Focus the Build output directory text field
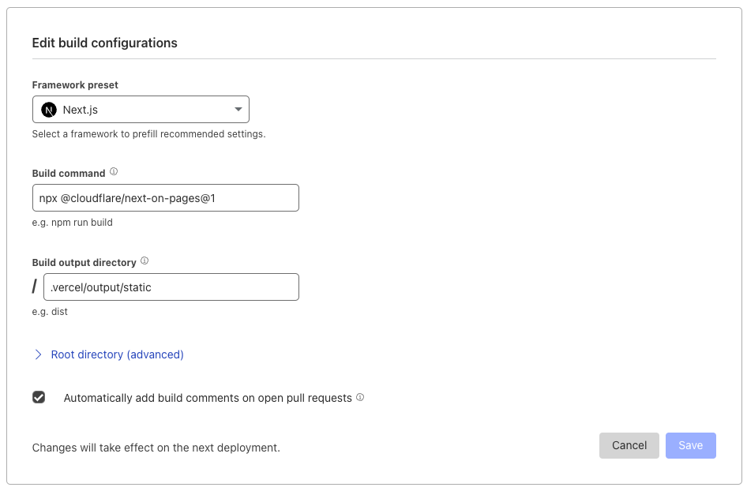Screen dimensions: 747x491 pos(171,287)
